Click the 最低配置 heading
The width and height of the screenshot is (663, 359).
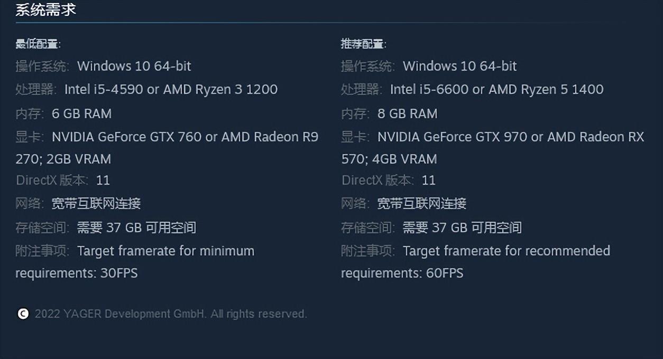[x=38, y=44]
